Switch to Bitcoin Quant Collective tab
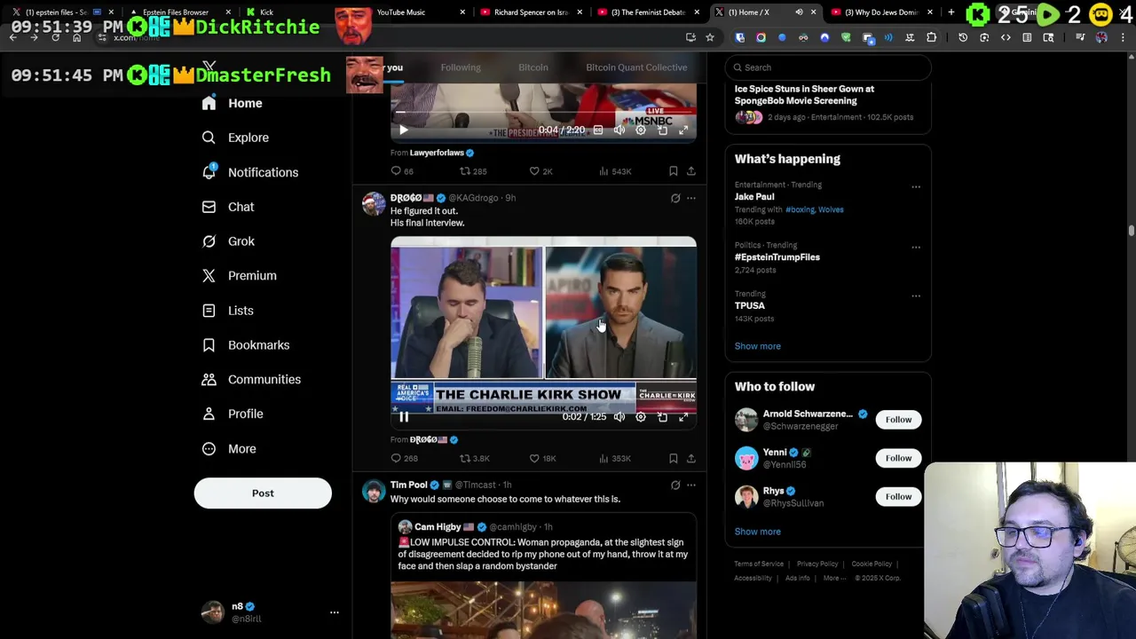This screenshot has width=1136, height=639. pos(636,67)
